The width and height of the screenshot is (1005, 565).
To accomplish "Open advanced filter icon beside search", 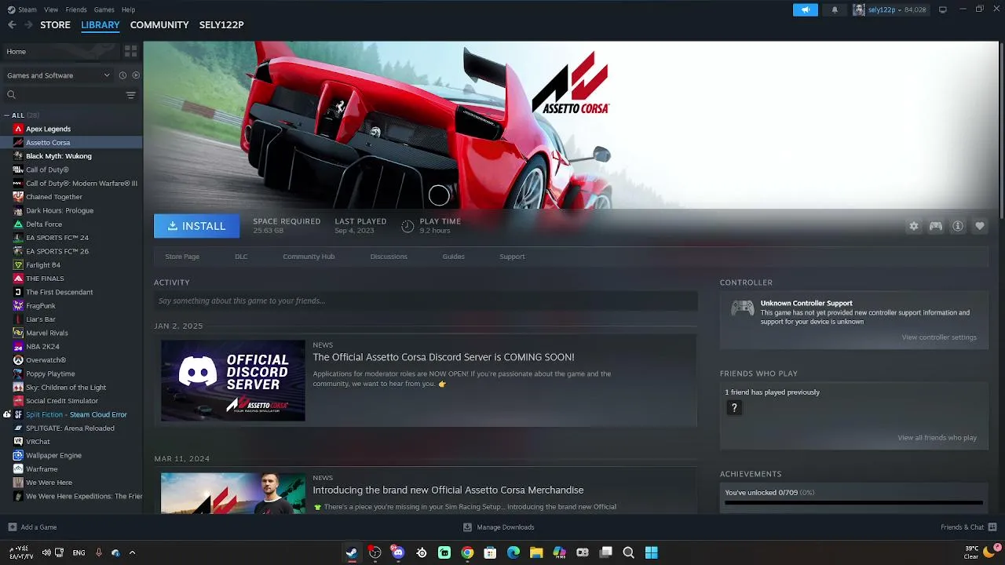I will coord(130,95).
